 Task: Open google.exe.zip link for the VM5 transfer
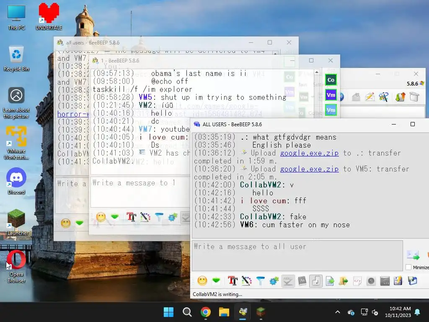coord(310,169)
